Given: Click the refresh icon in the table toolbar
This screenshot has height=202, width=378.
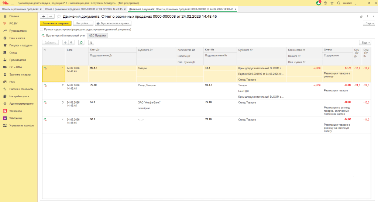Looking at the screenshot, I should pyautogui.click(x=81, y=42).
